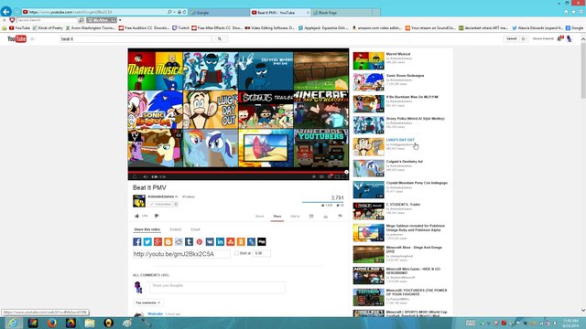Share video via Odnoklassniki icon
Viewport: 586px width, 329px height.
click(x=241, y=241)
